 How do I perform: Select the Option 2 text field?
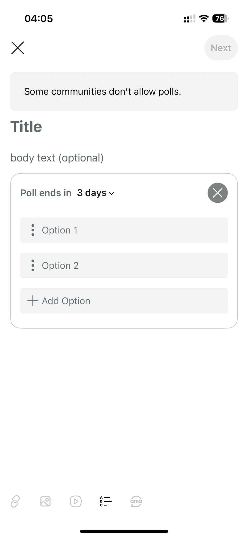[131, 265]
